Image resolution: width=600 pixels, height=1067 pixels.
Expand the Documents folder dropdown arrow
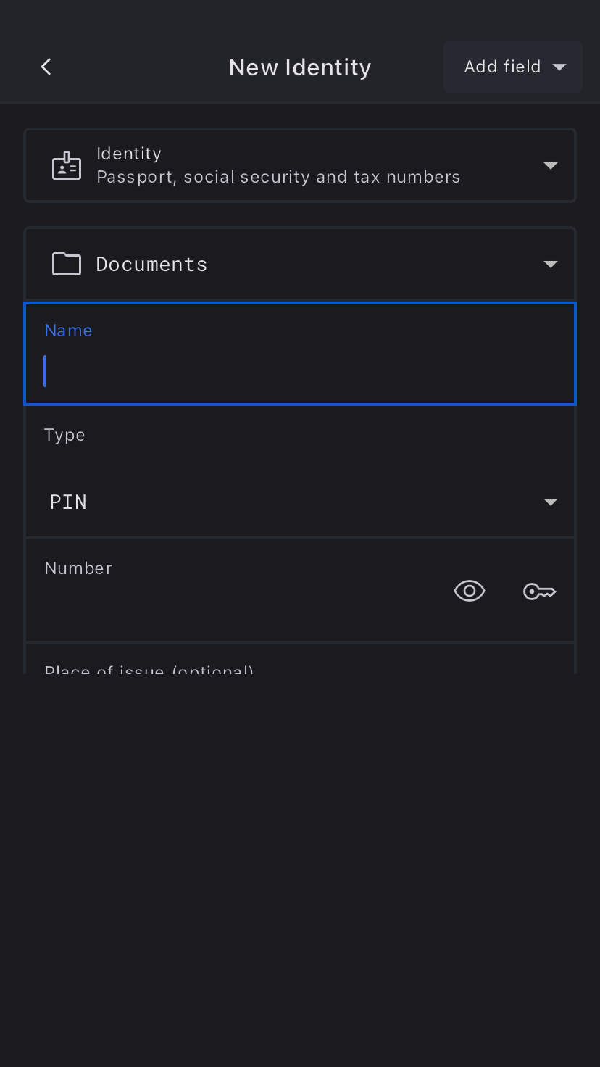point(550,265)
